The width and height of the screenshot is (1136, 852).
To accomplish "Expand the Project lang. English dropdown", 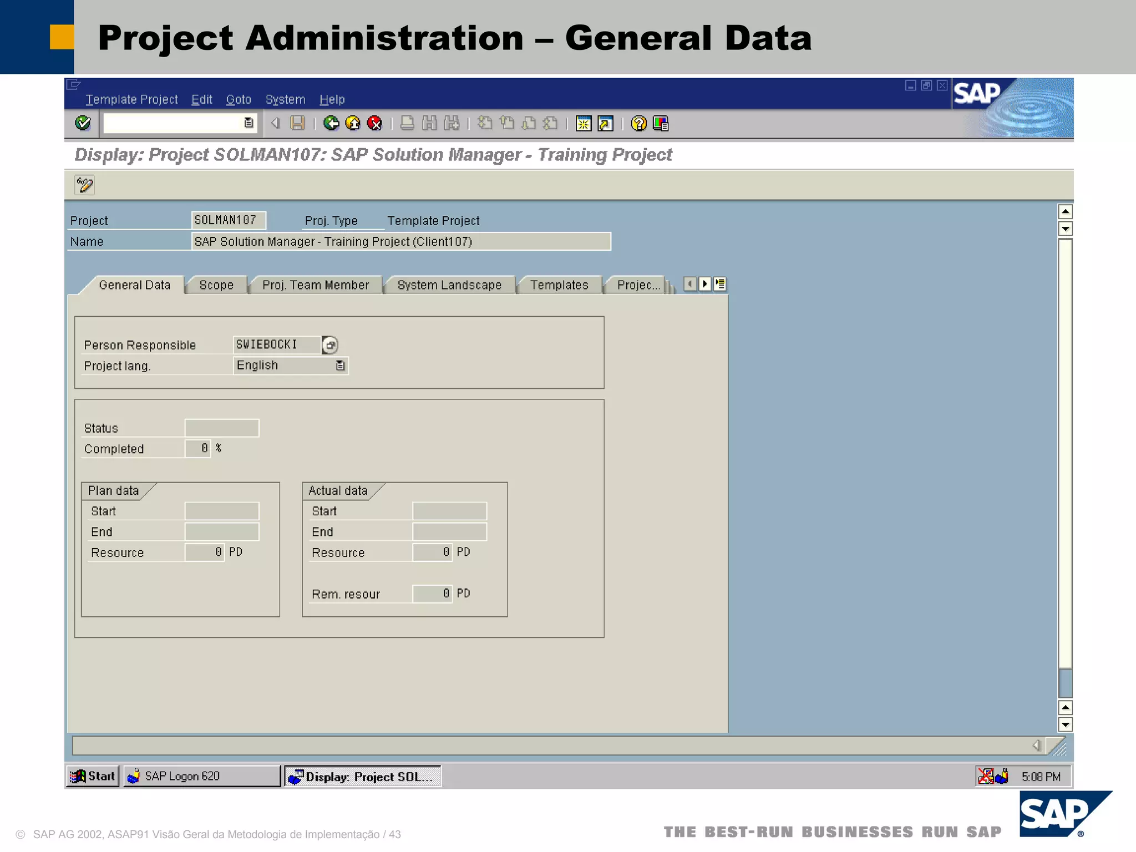I will [x=340, y=366].
